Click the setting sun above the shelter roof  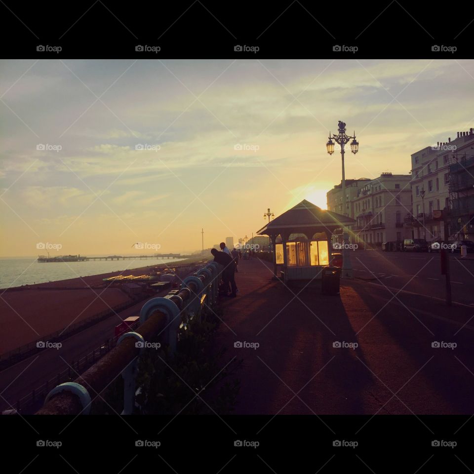(318, 198)
